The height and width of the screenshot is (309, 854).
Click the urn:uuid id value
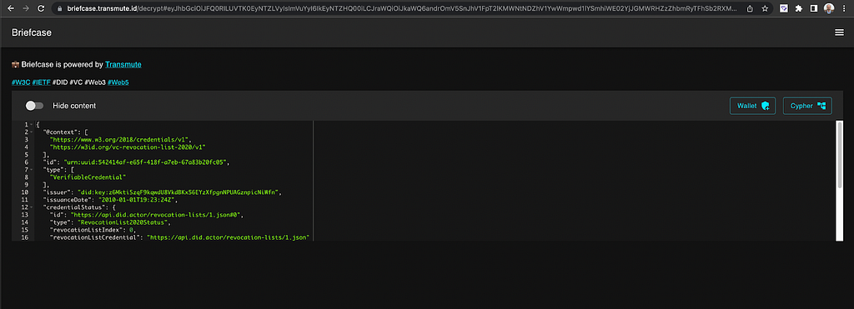tap(146, 162)
